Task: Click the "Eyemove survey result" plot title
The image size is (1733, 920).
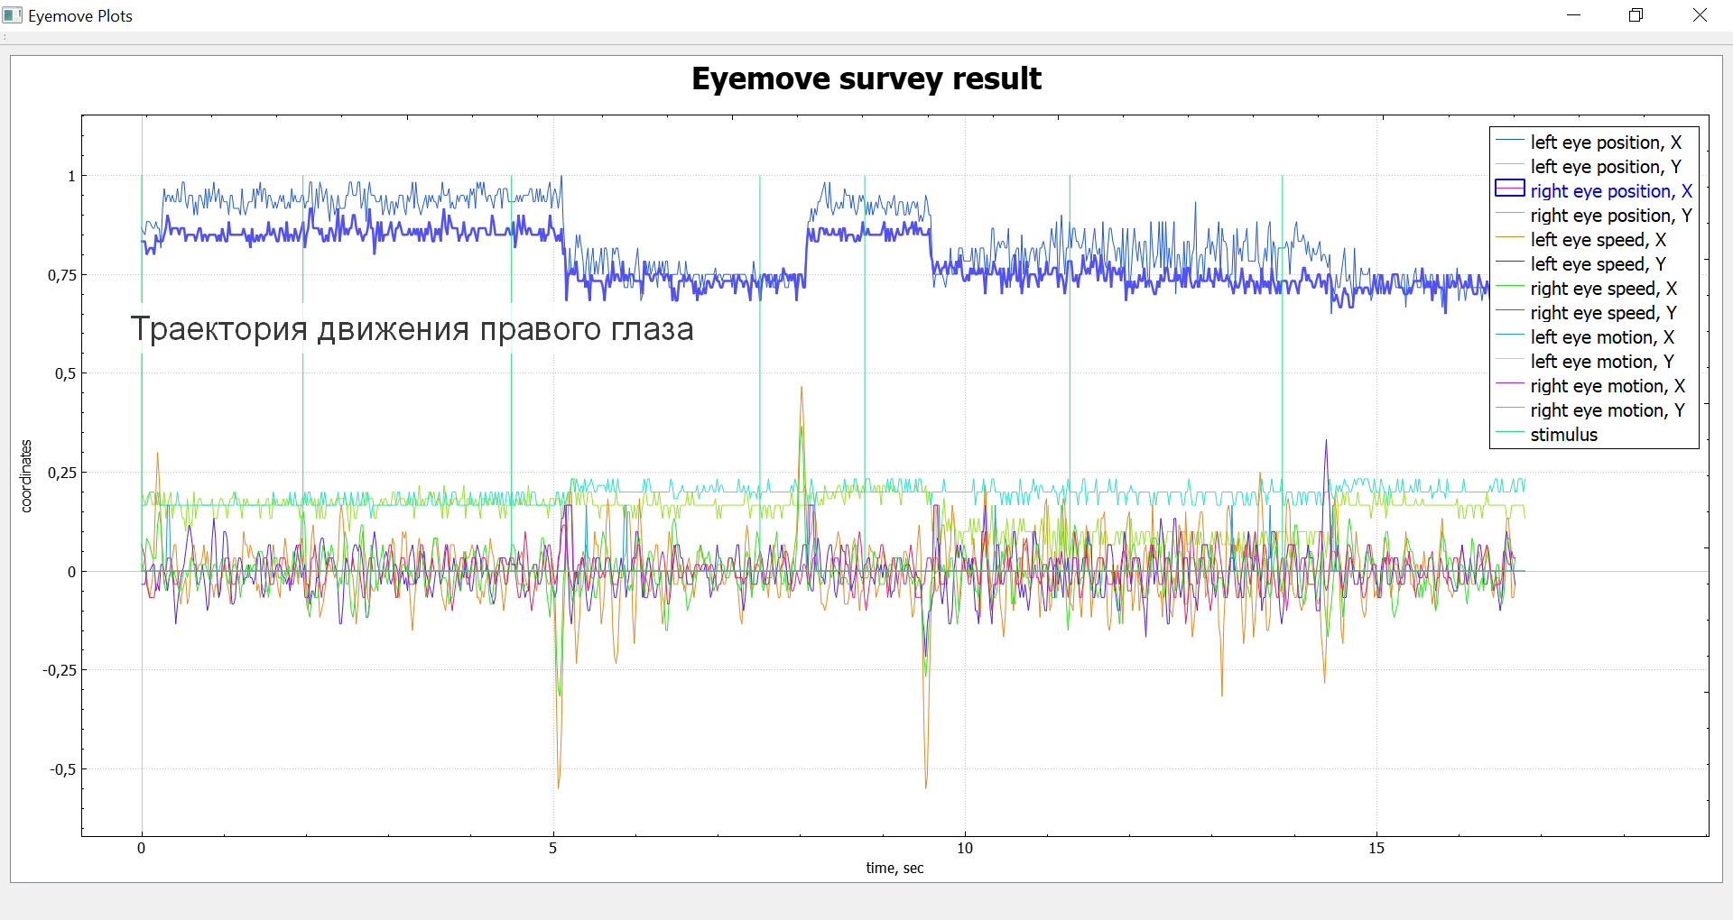Action: tap(866, 79)
